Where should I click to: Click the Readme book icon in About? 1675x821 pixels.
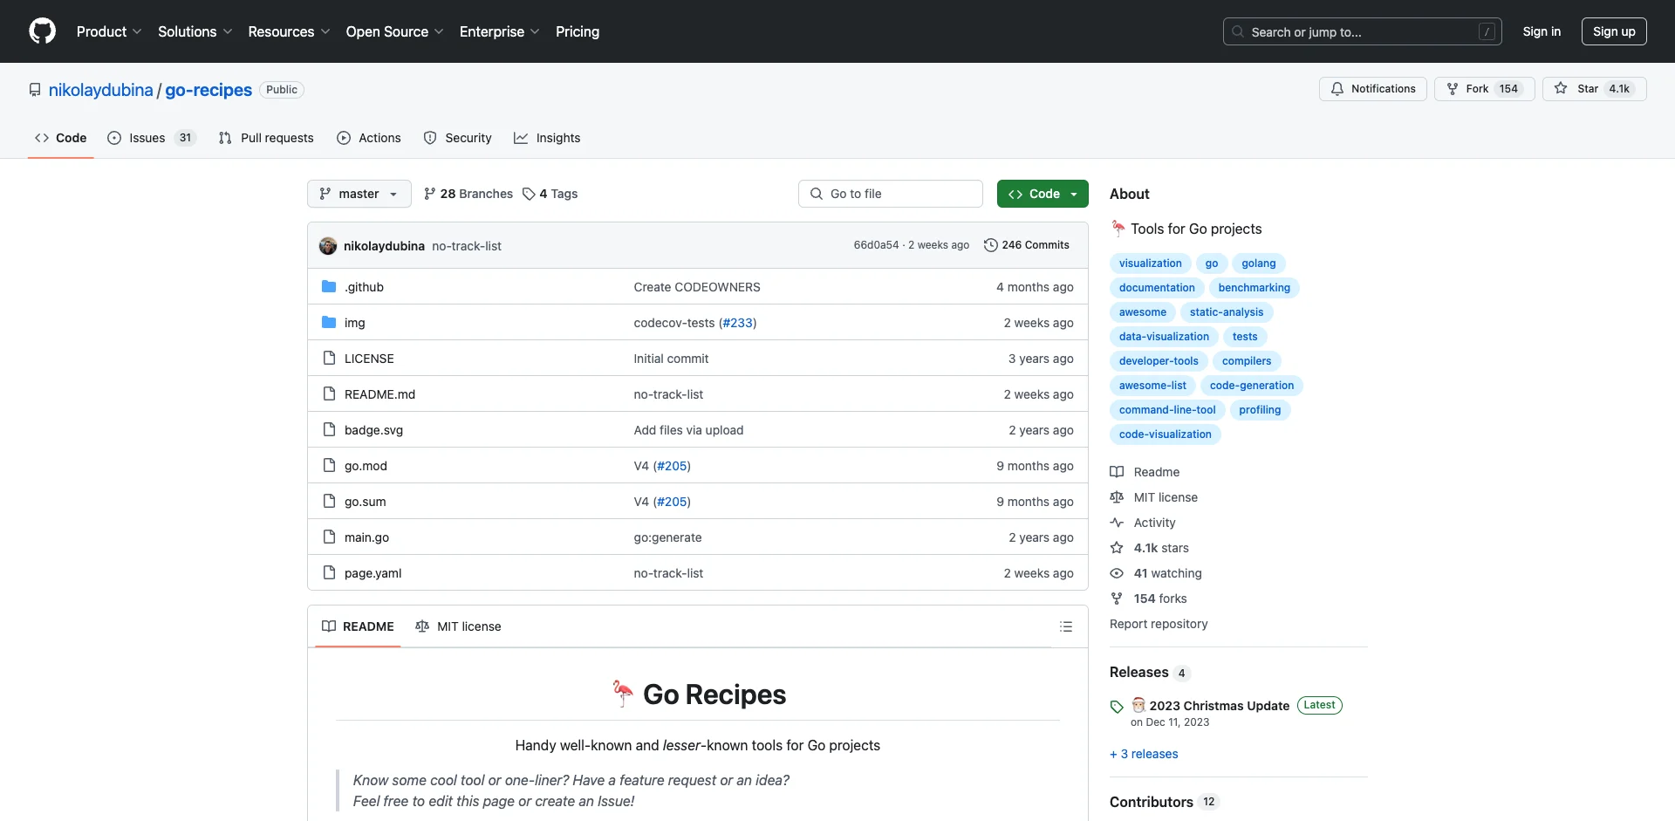1117,472
